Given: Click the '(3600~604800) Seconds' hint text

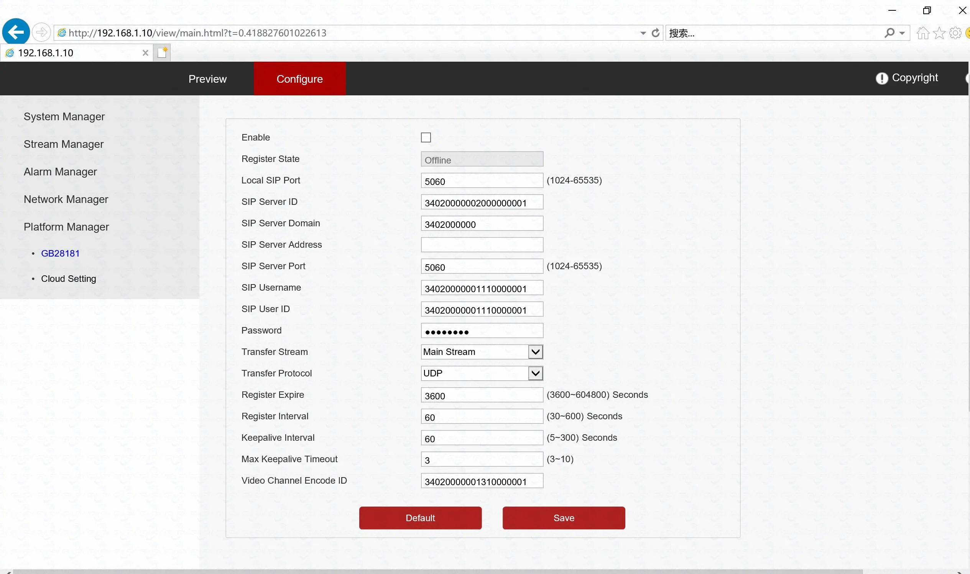Looking at the screenshot, I should (x=597, y=394).
